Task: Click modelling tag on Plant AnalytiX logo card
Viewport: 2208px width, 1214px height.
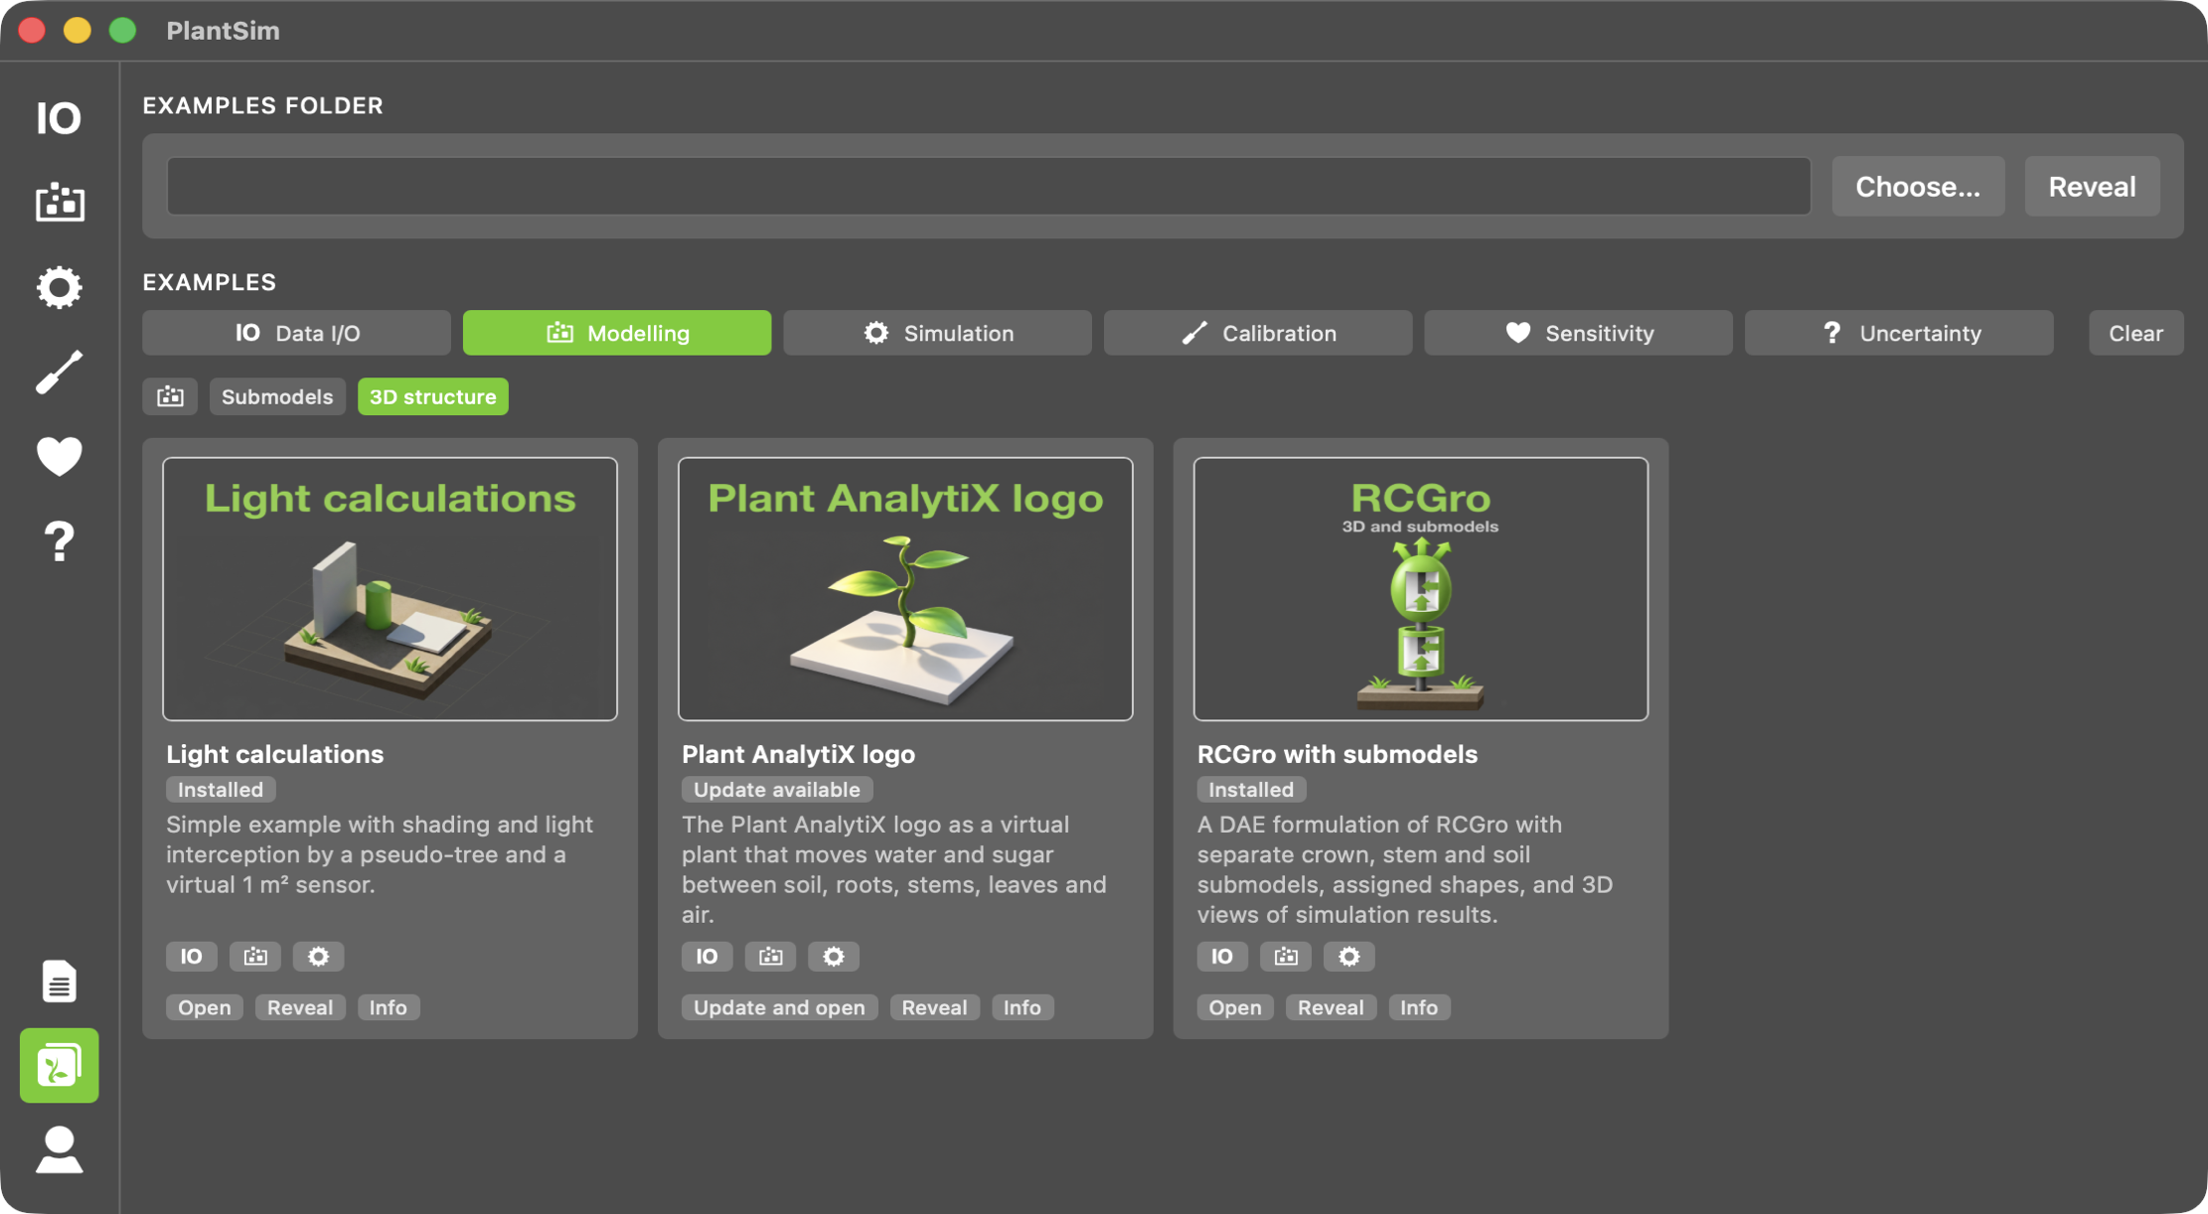Action: click(x=770, y=956)
